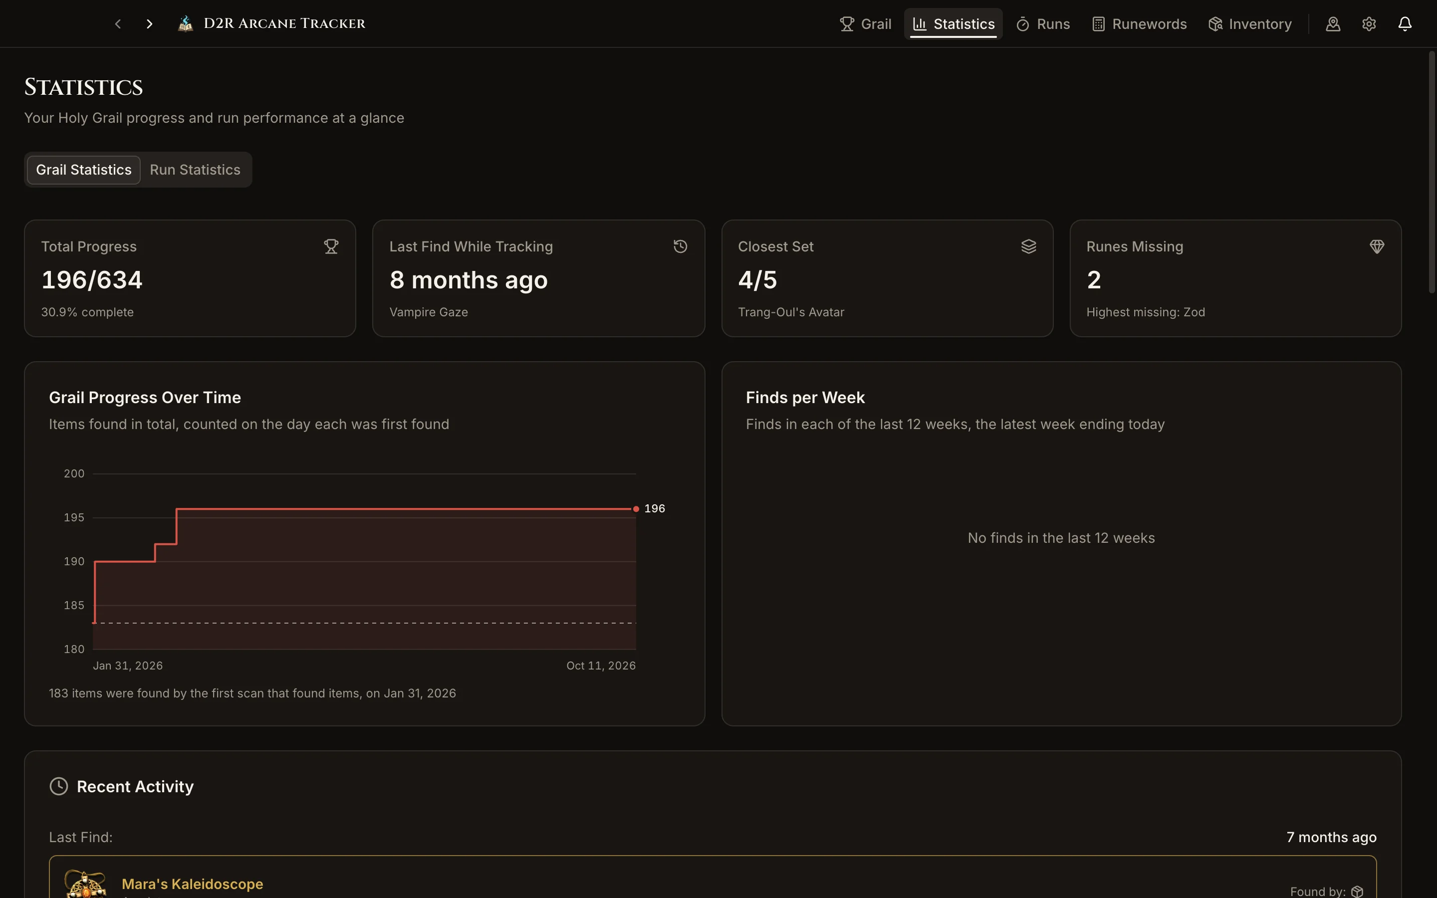Click the Runes Missing count 2

point(1094,280)
